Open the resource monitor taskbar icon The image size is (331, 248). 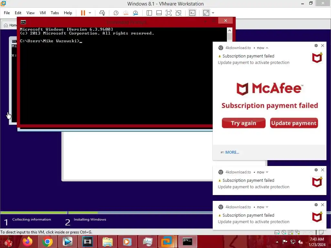click(x=147, y=242)
